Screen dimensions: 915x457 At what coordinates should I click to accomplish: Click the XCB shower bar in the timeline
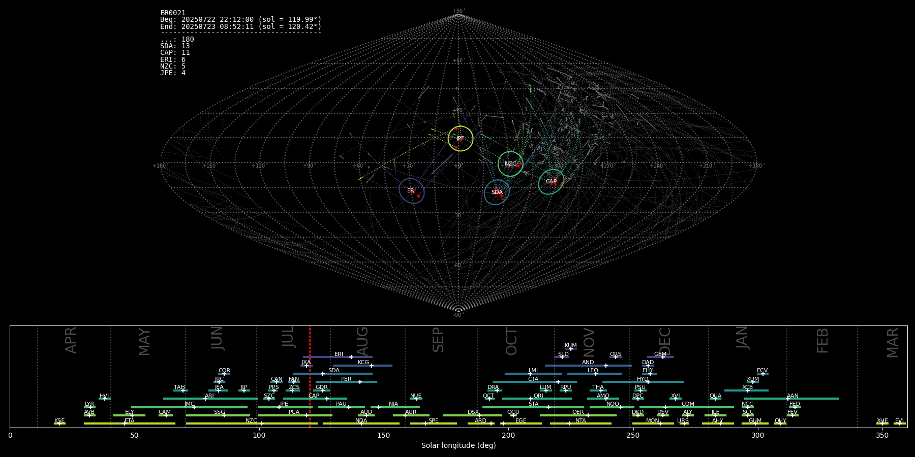click(x=746, y=390)
